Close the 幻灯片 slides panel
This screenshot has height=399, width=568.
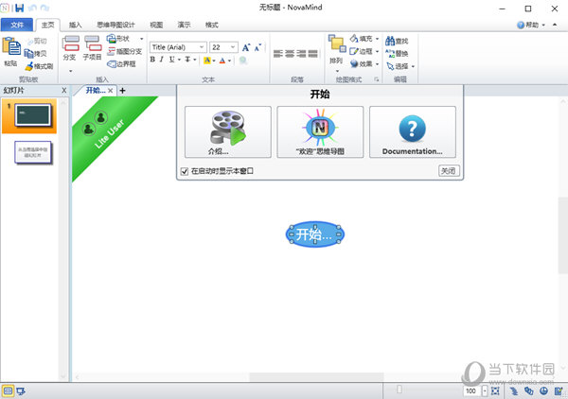click(64, 90)
